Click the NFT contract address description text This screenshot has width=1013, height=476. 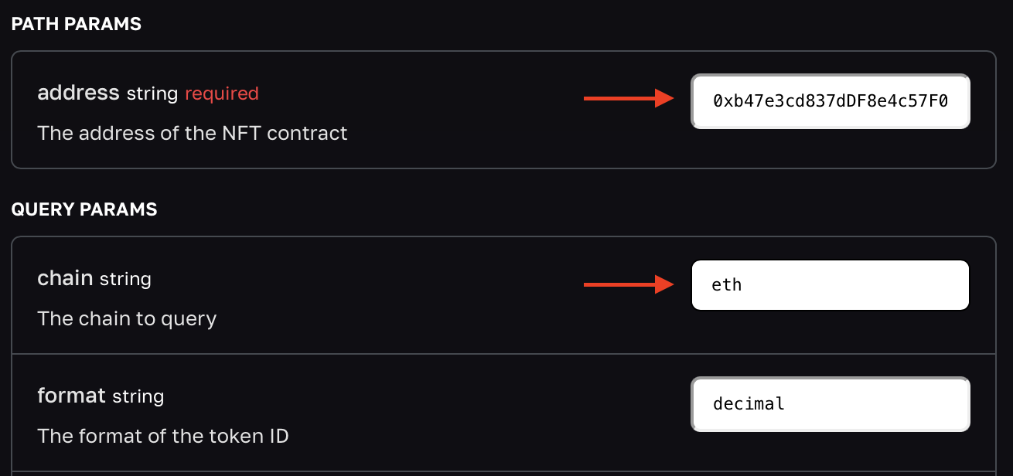click(x=192, y=133)
